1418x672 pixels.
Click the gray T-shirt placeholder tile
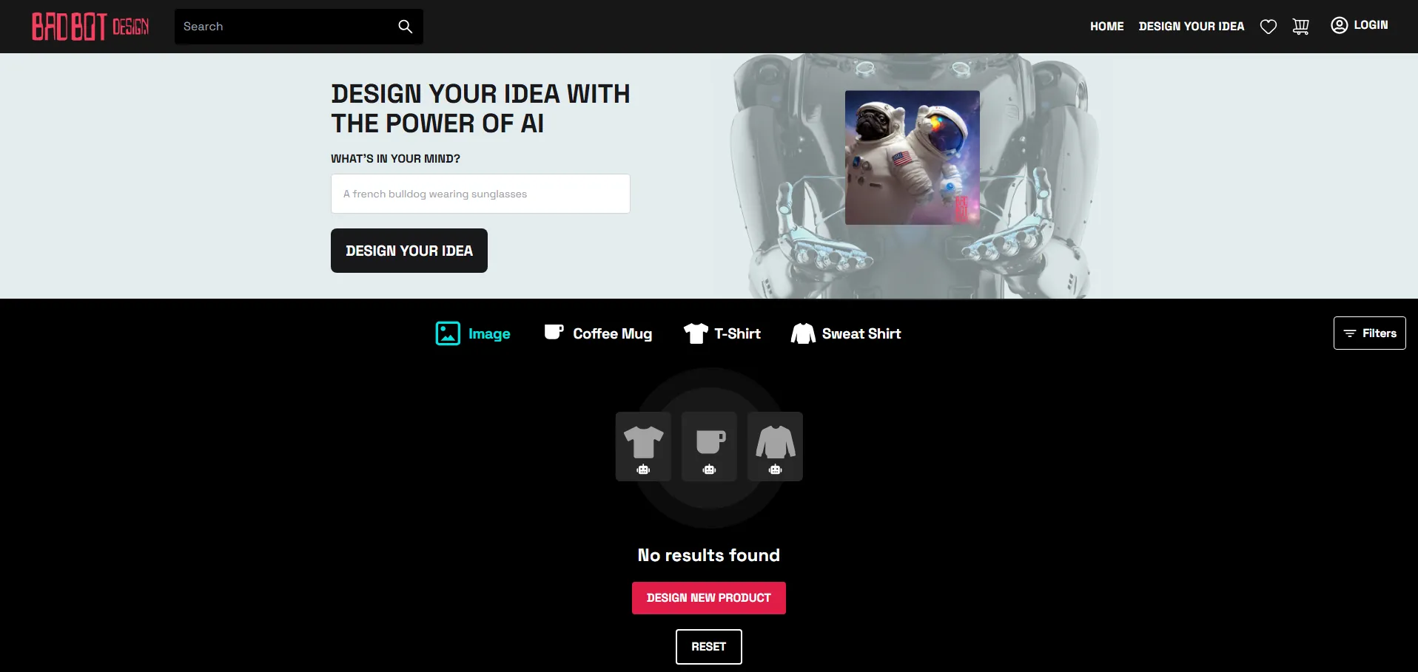point(643,447)
